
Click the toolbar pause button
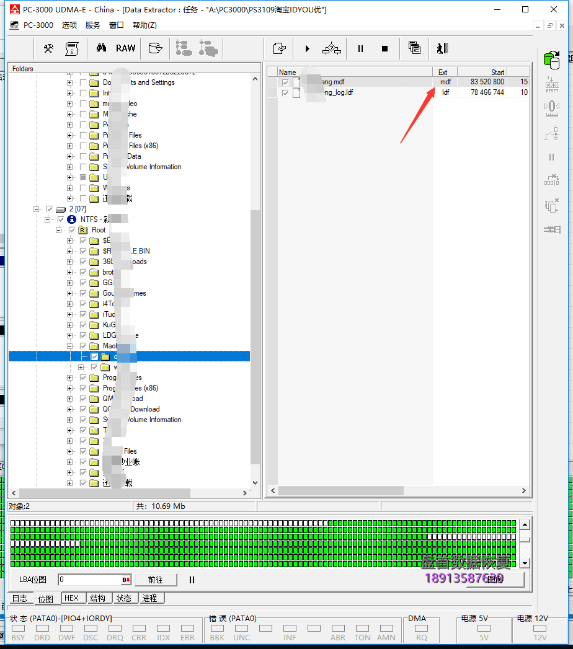tap(360, 48)
